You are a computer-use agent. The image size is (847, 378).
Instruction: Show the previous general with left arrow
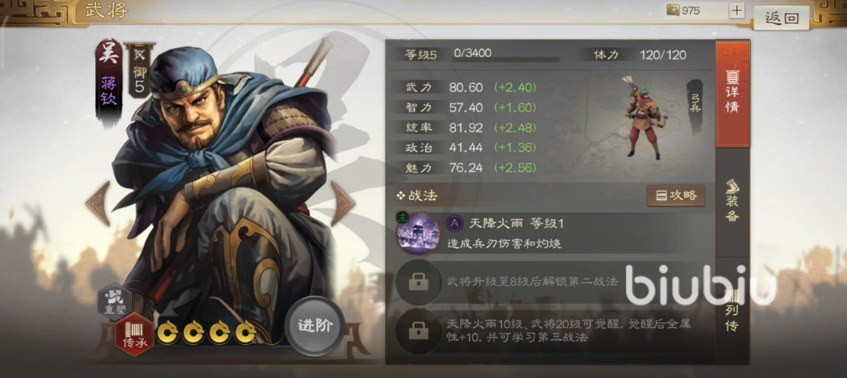pyautogui.click(x=98, y=203)
